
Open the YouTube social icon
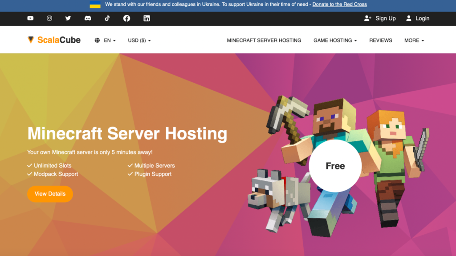coord(30,18)
